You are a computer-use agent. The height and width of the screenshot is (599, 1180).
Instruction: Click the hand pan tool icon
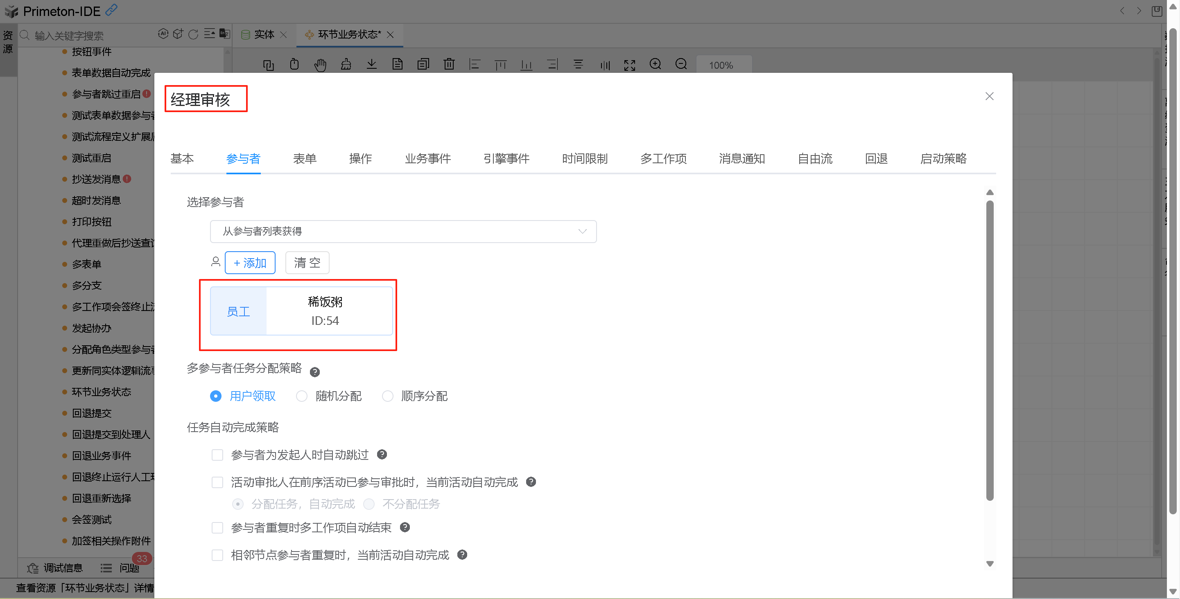pyautogui.click(x=320, y=65)
